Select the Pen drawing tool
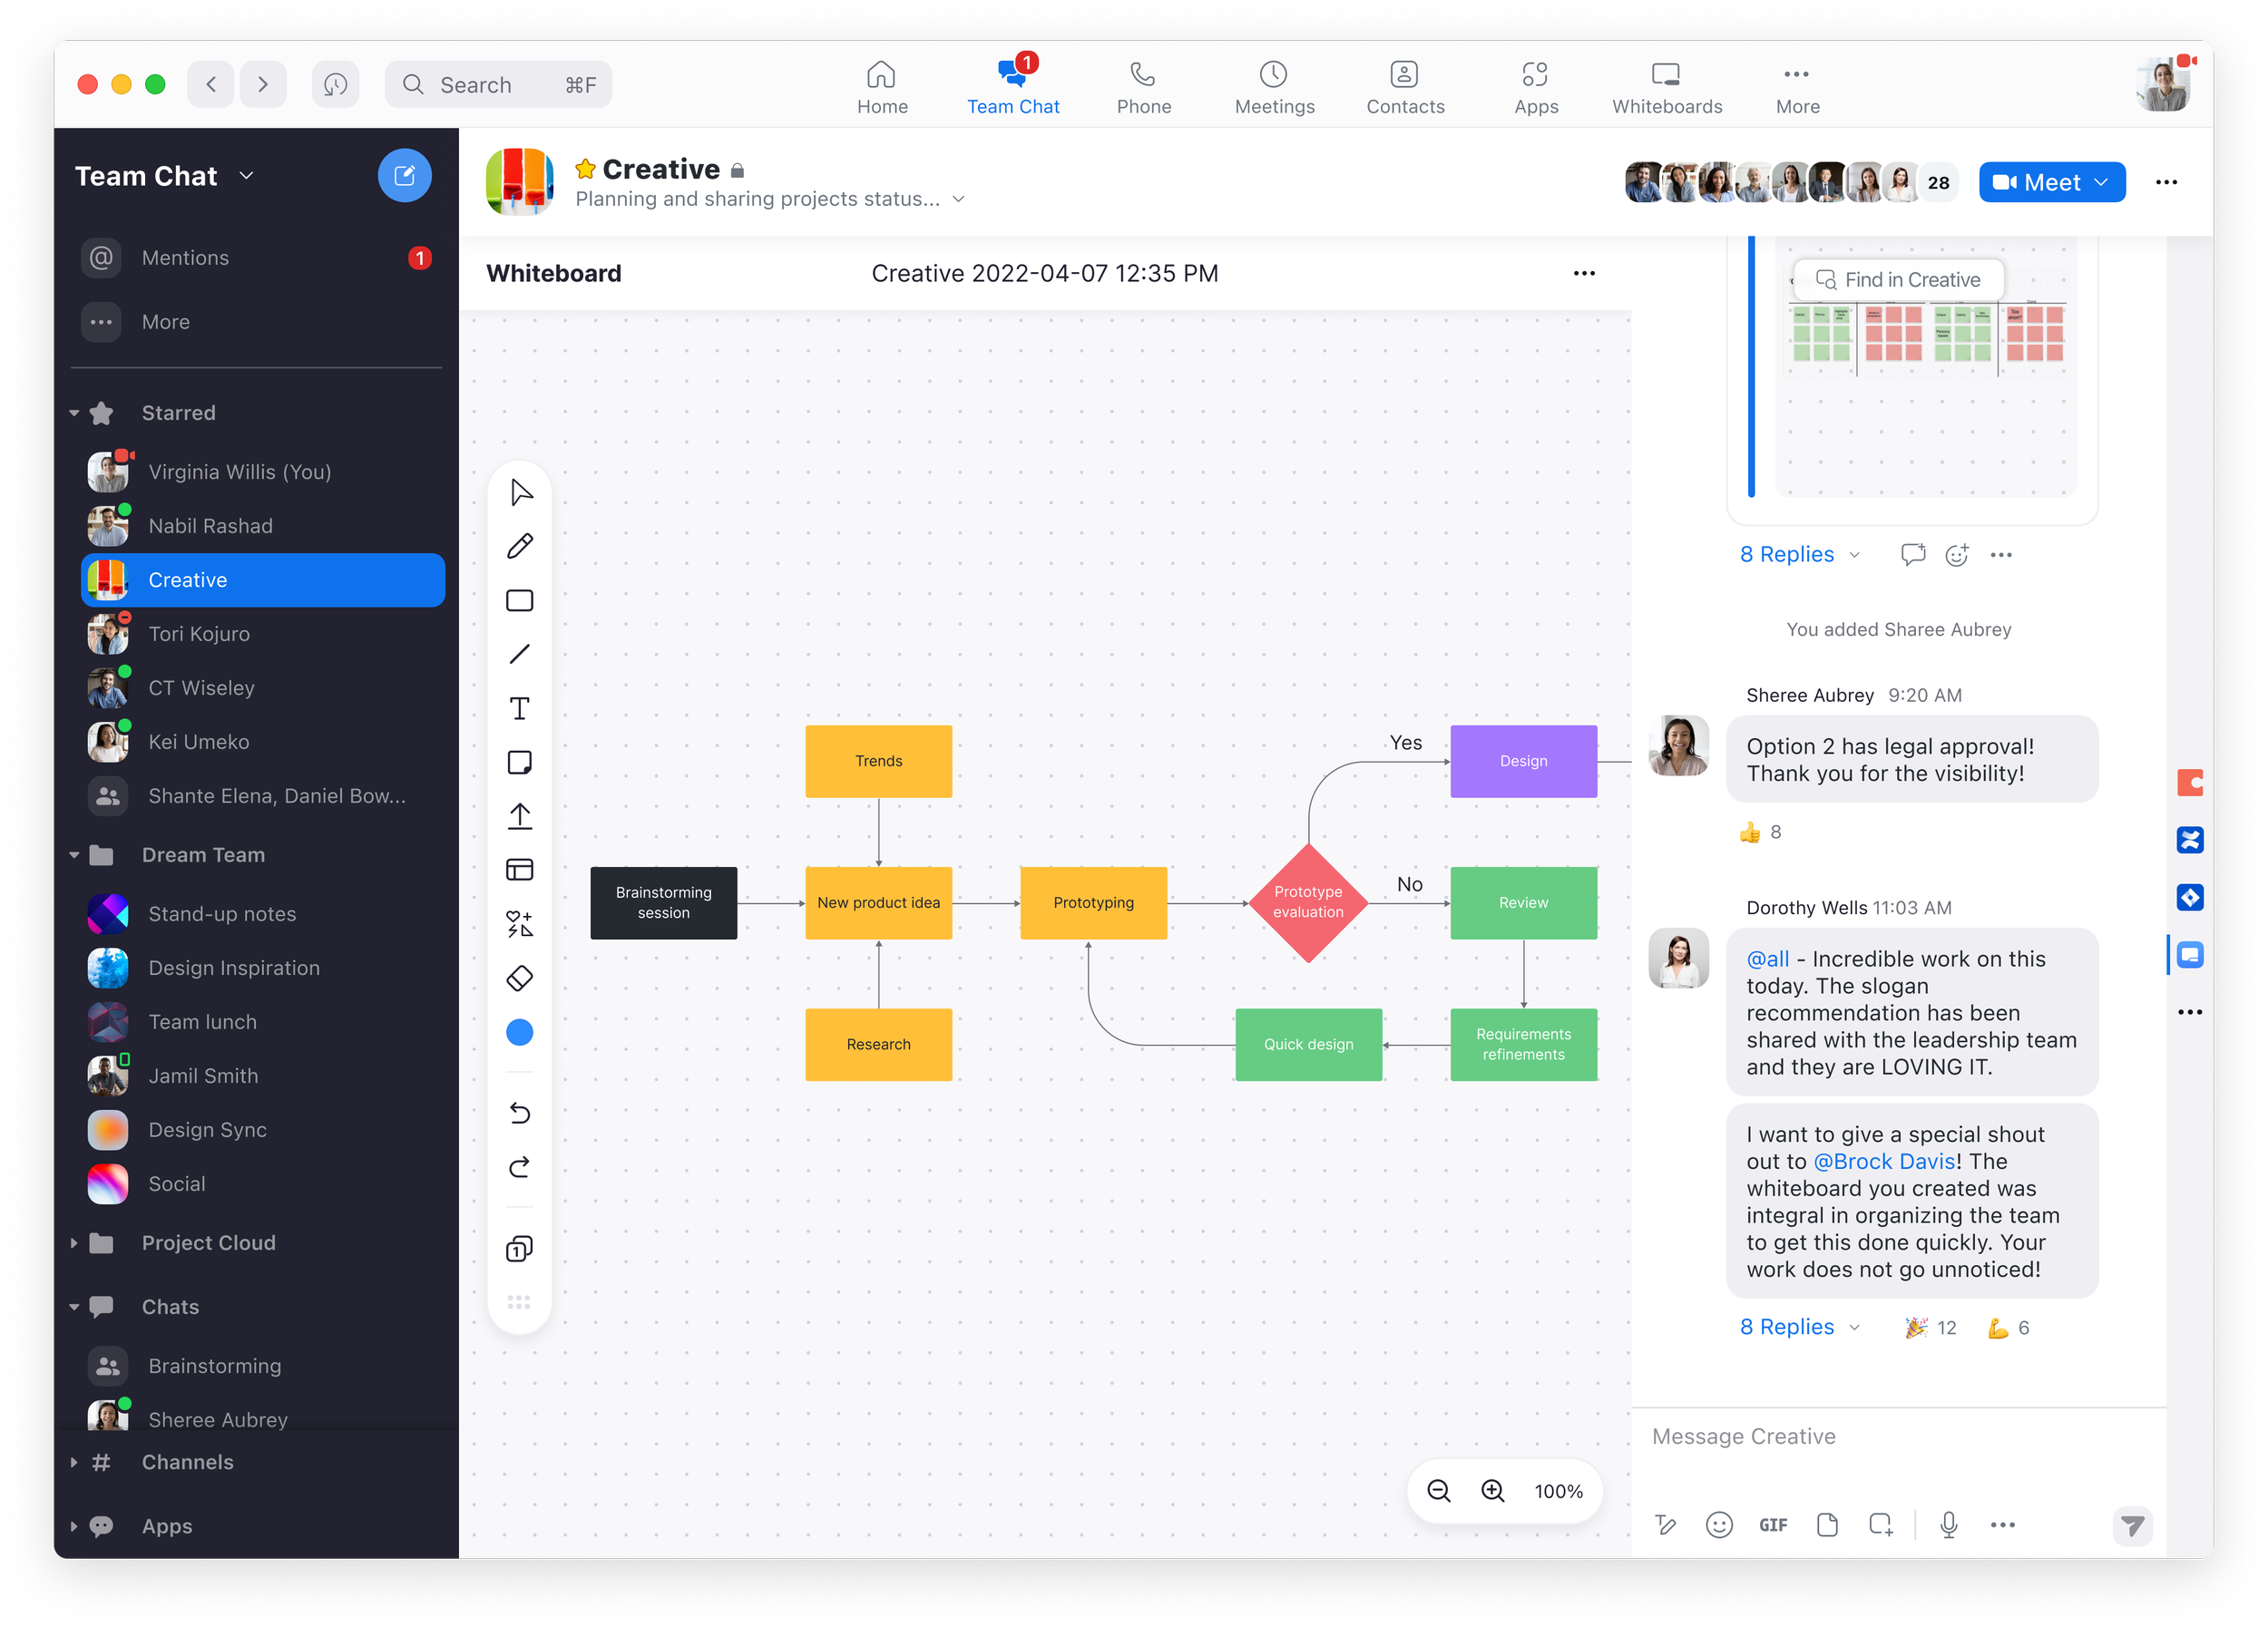 [519, 546]
